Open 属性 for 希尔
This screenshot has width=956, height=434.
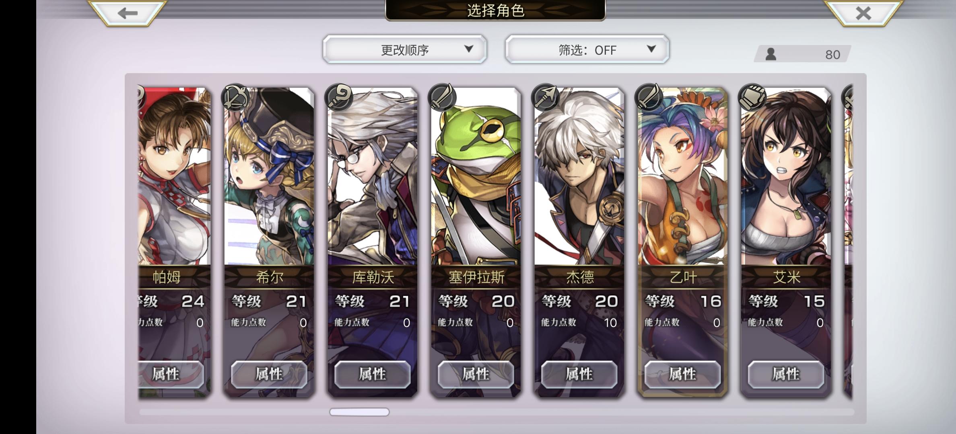269,374
